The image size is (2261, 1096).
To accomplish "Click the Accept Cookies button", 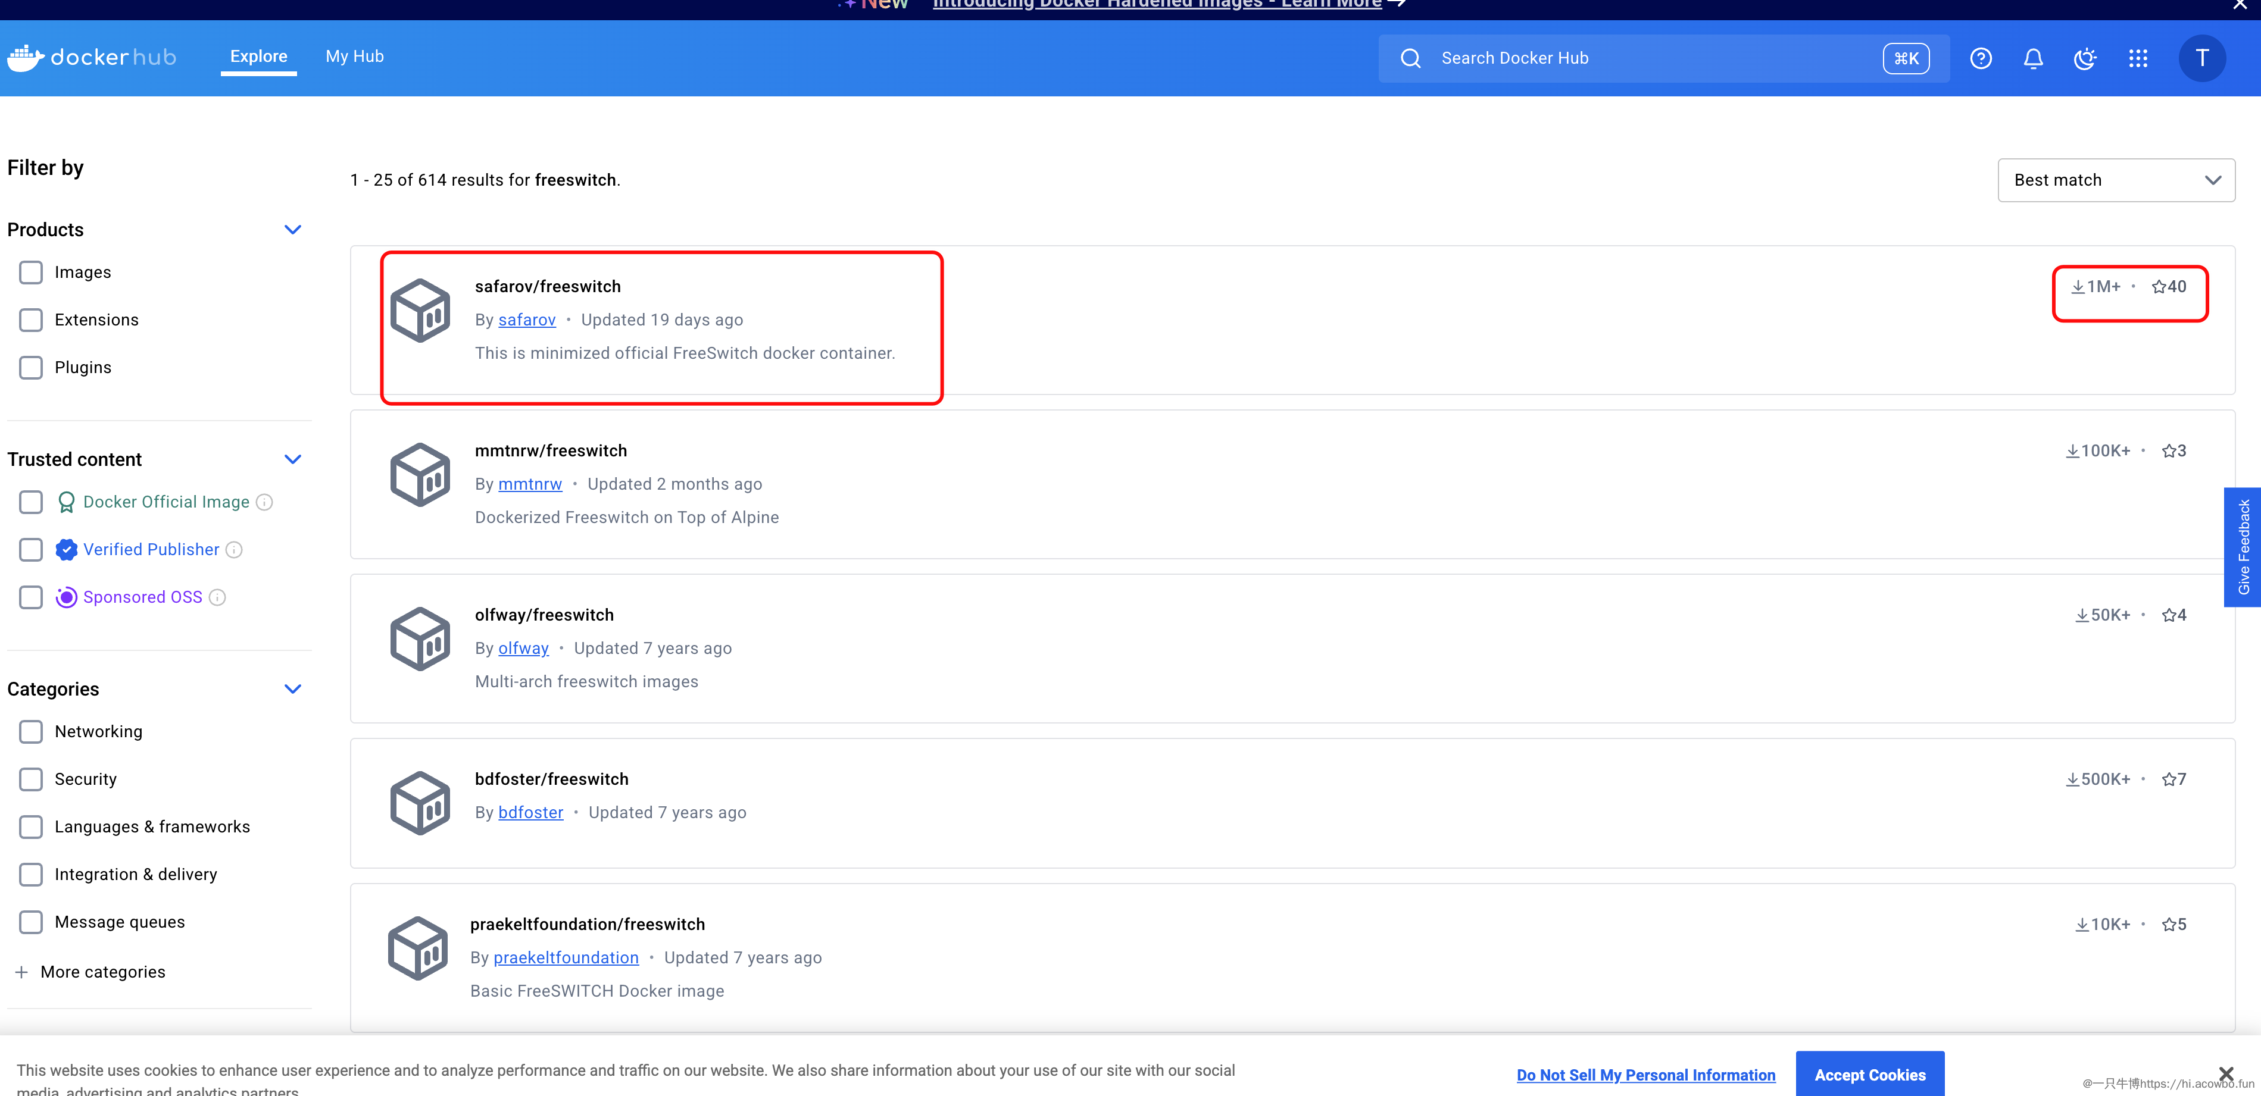I will [1869, 1075].
